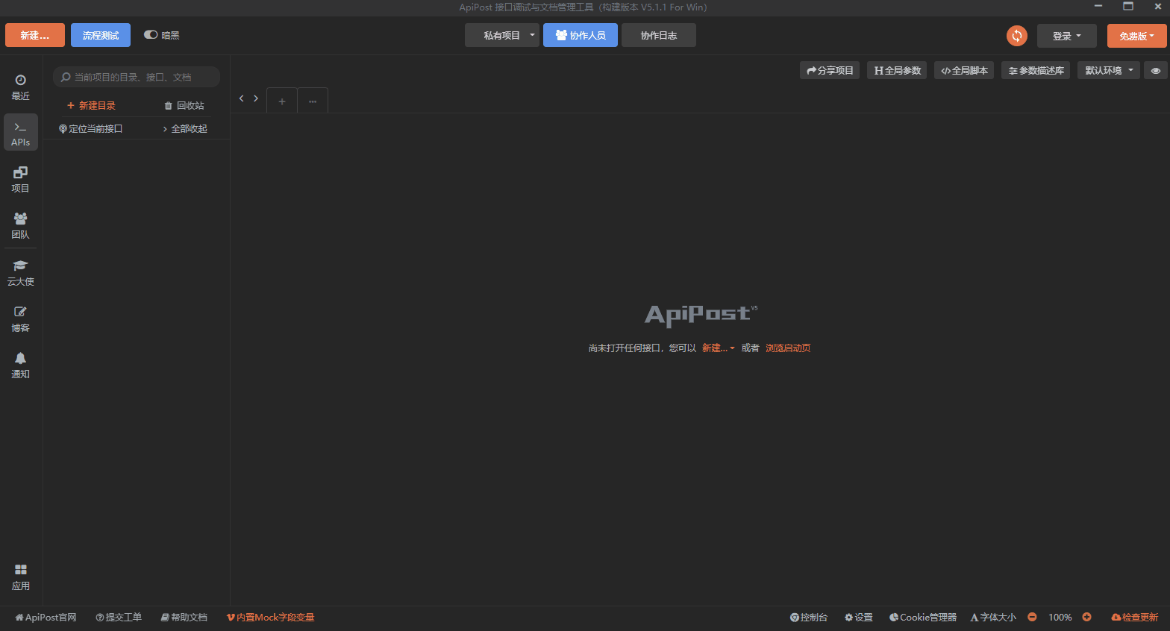Open 回收站 recycle bin
1170x631 pixels.
[x=184, y=106]
